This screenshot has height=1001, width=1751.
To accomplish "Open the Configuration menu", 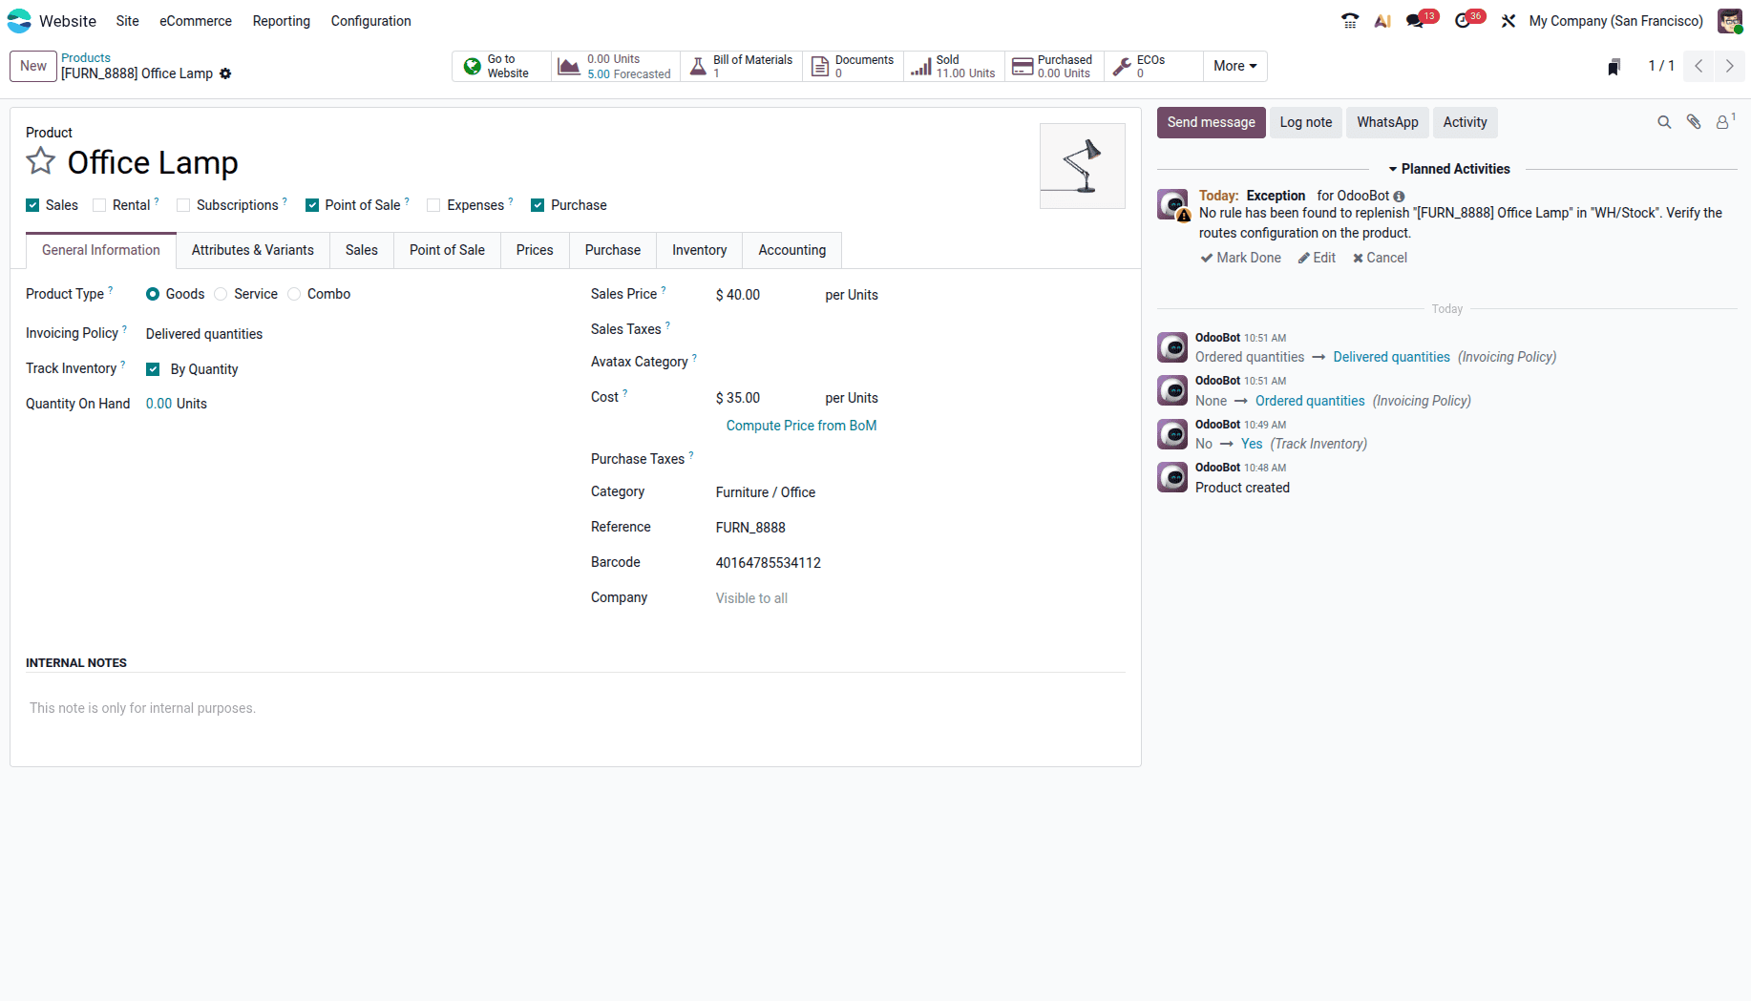I will [x=371, y=21].
